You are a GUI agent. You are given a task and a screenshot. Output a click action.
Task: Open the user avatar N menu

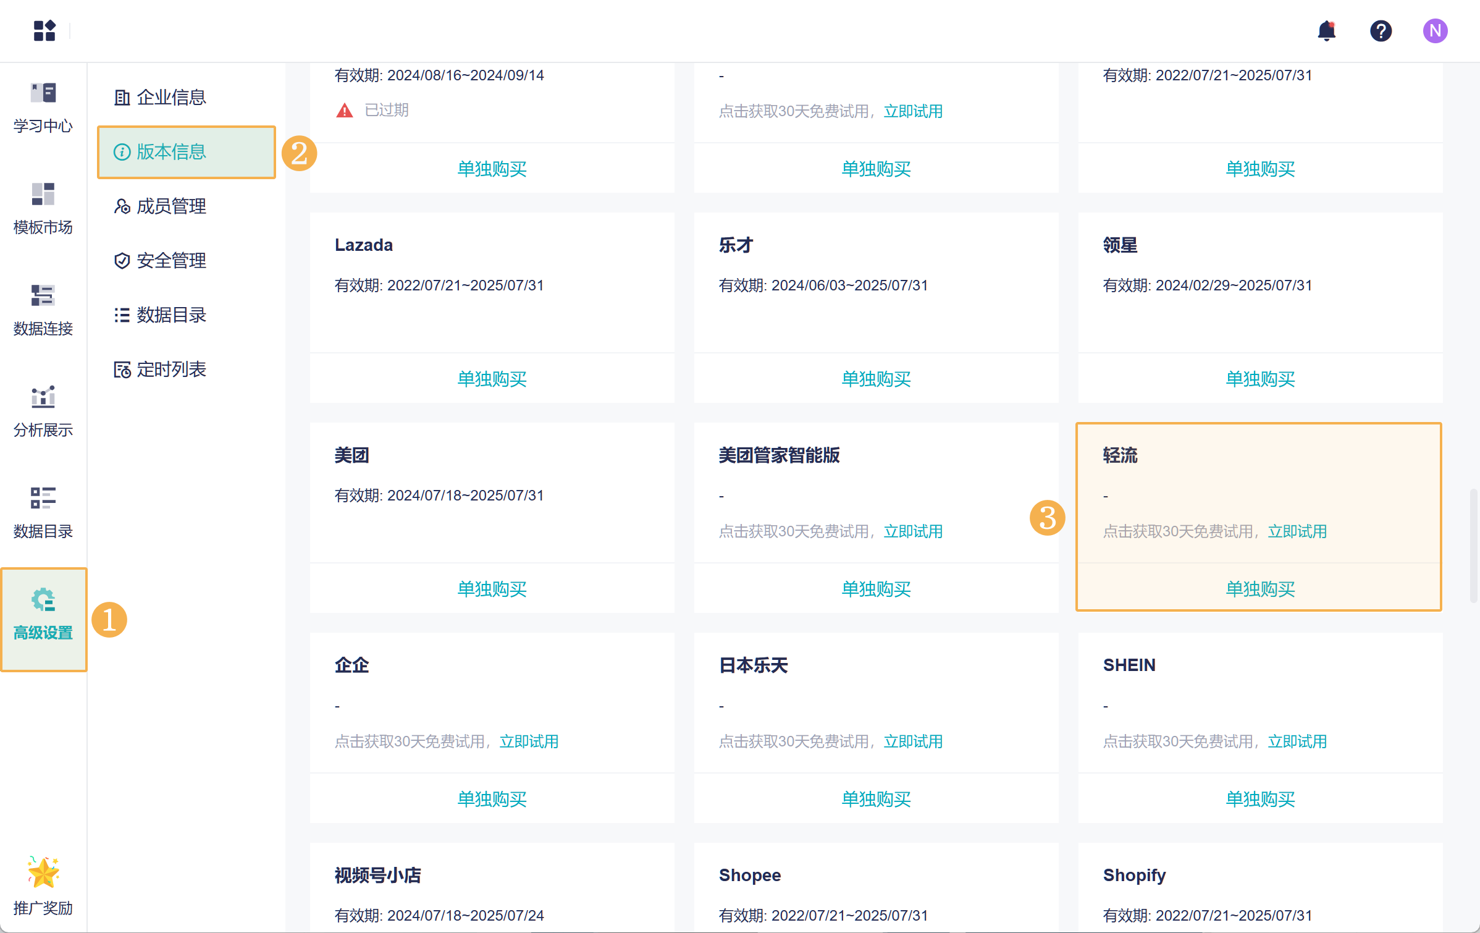coord(1435,31)
